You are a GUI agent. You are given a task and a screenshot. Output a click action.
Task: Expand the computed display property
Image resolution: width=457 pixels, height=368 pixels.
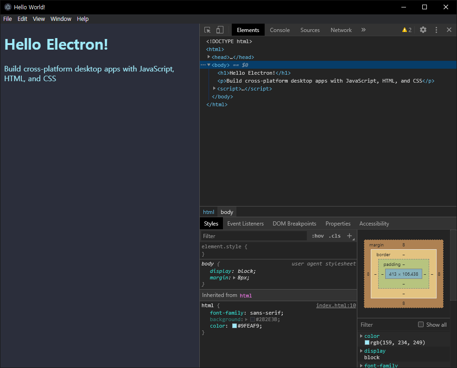click(361, 351)
